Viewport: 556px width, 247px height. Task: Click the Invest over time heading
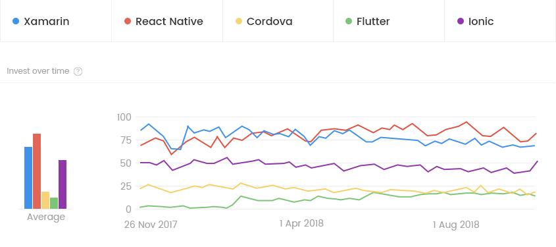tap(38, 71)
